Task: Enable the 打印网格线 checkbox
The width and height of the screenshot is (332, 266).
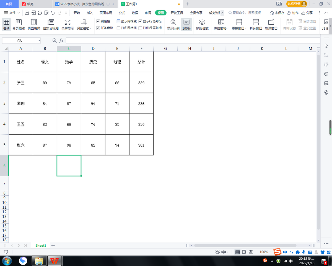Action: point(118,28)
